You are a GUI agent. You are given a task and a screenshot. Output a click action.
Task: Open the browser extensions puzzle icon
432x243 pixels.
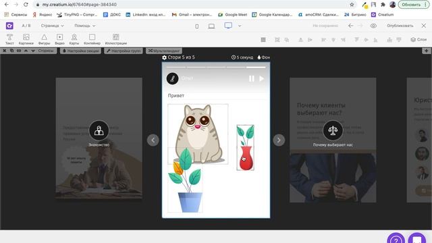coord(383,5)
